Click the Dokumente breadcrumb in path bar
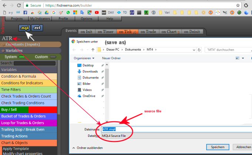The width and height of the screenshot is (252, 155). coord(133,50)
